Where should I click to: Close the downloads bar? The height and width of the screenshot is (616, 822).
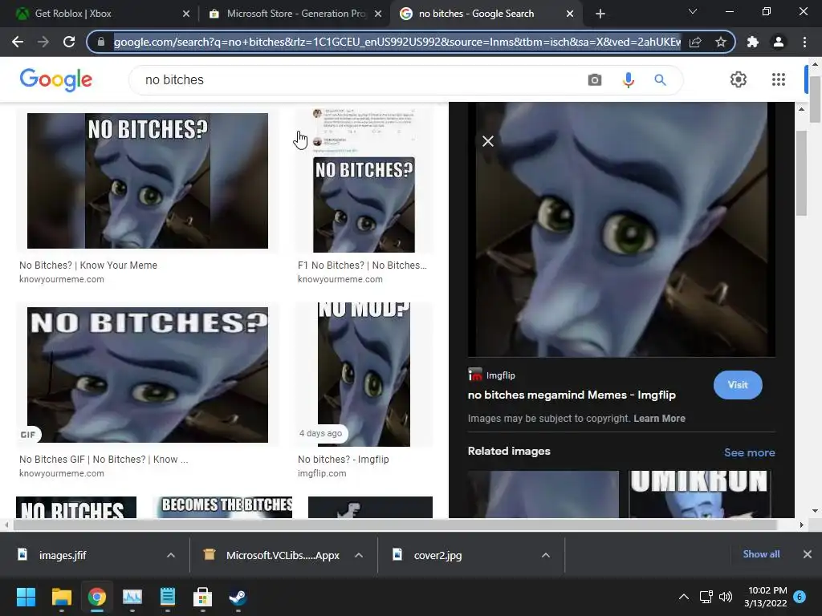(808, 554)
